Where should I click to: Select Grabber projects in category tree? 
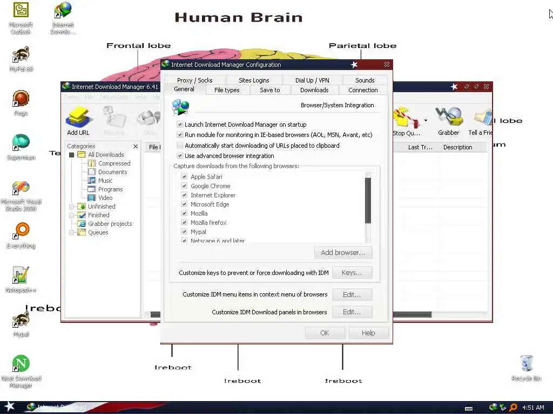click(x=110, y=224)
